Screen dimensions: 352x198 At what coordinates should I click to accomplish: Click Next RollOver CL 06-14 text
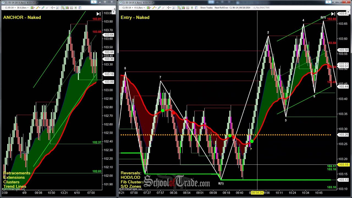pyautogui.click(x=232, y=8)
